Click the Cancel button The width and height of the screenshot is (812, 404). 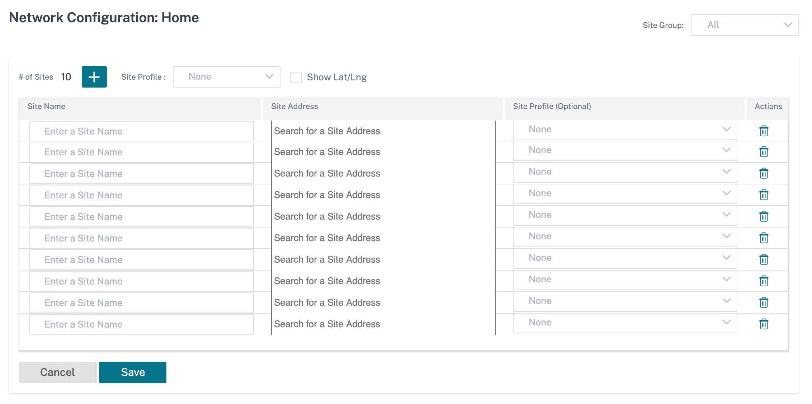click(57, 372)
